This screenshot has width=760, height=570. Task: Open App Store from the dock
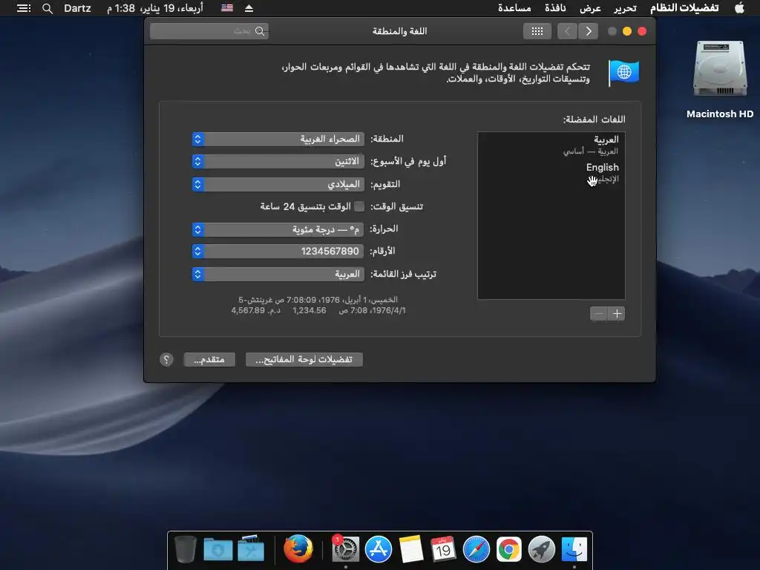tap(378, 550)
